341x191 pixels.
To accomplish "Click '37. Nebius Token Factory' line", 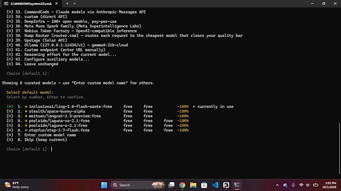I will coord(72,31).
